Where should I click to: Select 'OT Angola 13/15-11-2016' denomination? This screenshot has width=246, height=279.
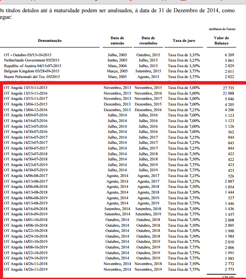26,93
